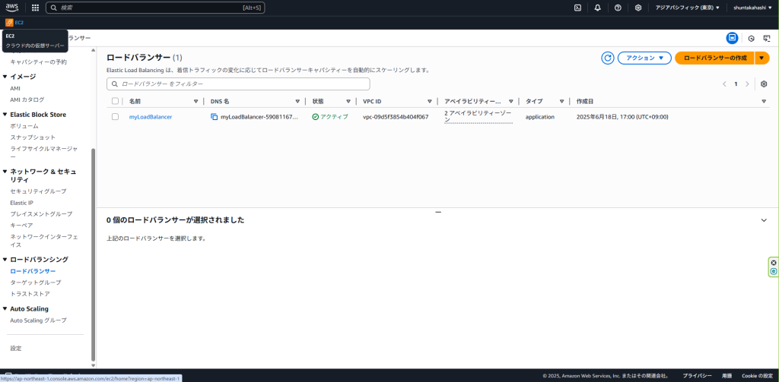Select all load balancers checkbox
The height and width of the screenshot is (382, 779).
[x=116, y=101]
